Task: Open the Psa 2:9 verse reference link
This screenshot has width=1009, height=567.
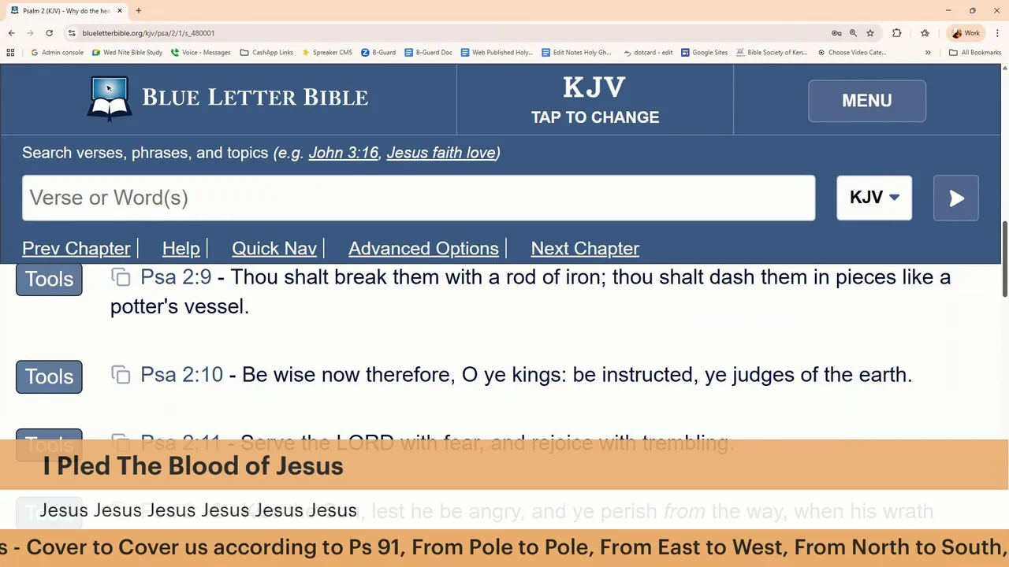Action: pos(176,277)
